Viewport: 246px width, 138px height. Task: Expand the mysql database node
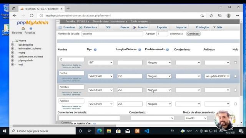(12, 53)
